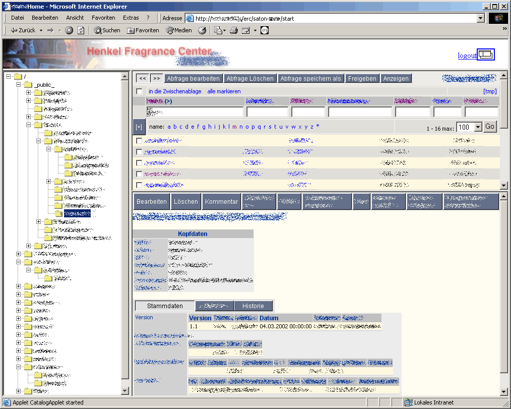The image size is (511, 409).
Task: Open the toolbar Favoriten pane
Action: tap(143, 30)
